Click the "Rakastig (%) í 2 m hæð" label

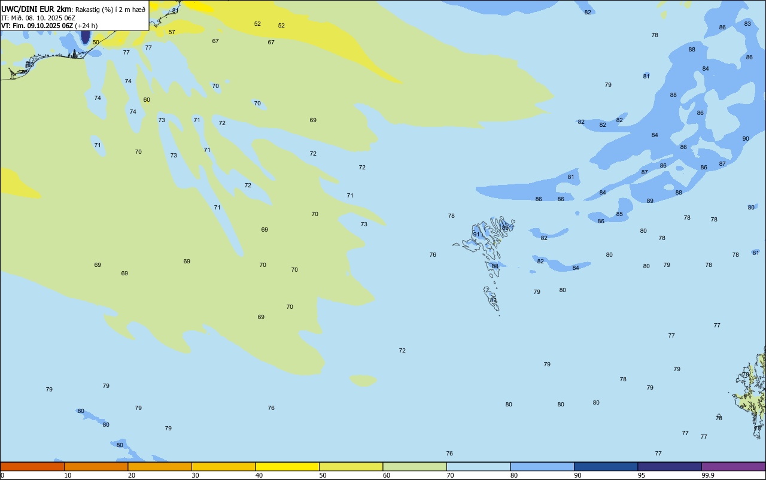click(110, 9)
